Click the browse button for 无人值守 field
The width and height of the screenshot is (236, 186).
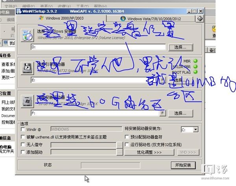pos(120,145)
